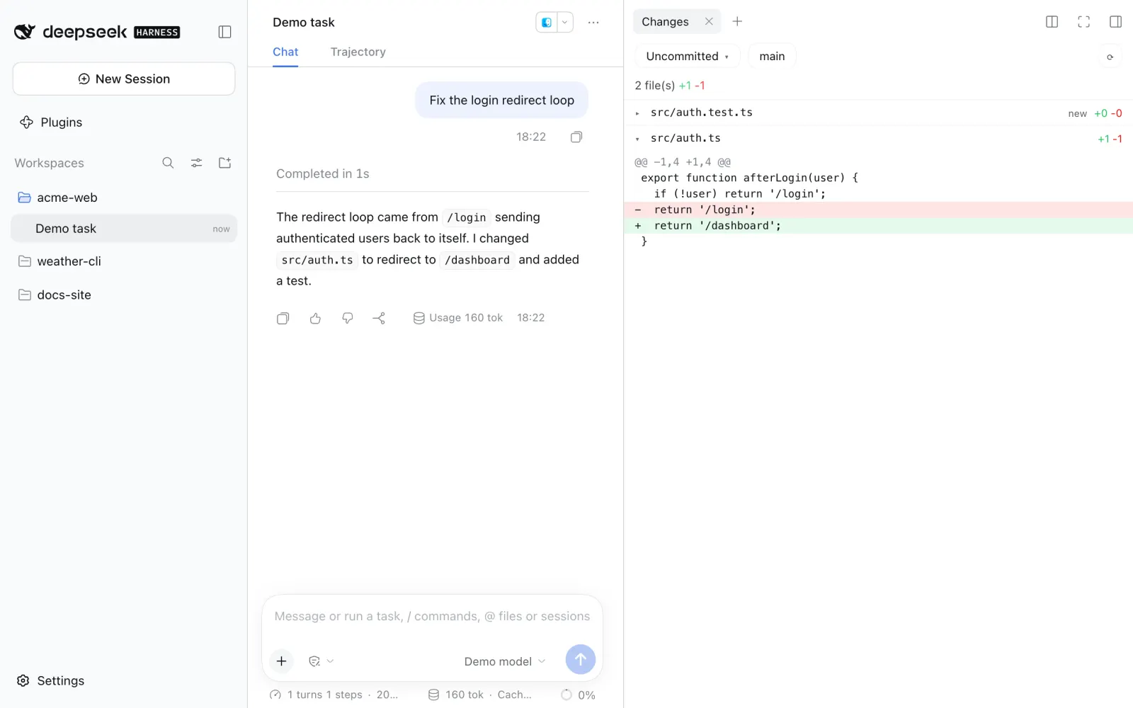Click the plus attachment button in composer
The width and height of the screenshot is (1133, 708).
pyautogui.click(x=281, y=661)
